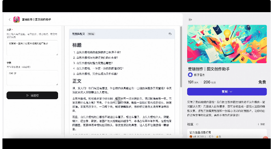The height and width of the screenshot is (149, 272).
Task: Open the 扣子官方 publisher avatar icon
Action: (190, 75)
